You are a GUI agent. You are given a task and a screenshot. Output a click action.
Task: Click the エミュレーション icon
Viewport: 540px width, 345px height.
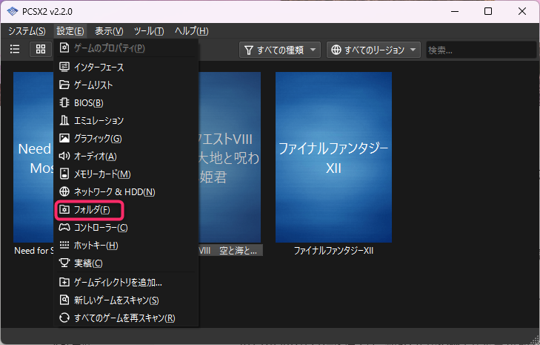(x=64, y=120)
